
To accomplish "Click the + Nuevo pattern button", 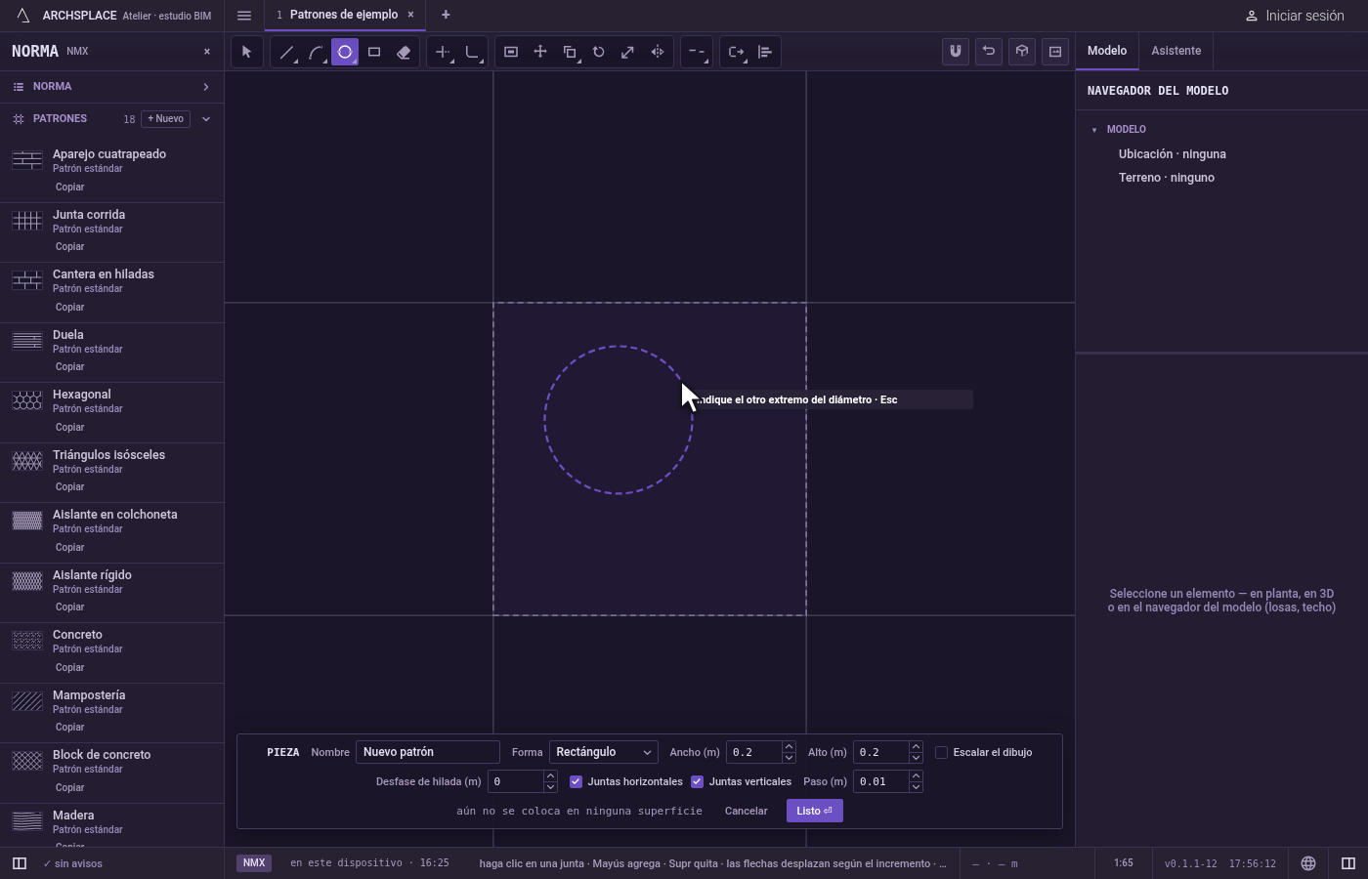I will [x=166, y=119].
